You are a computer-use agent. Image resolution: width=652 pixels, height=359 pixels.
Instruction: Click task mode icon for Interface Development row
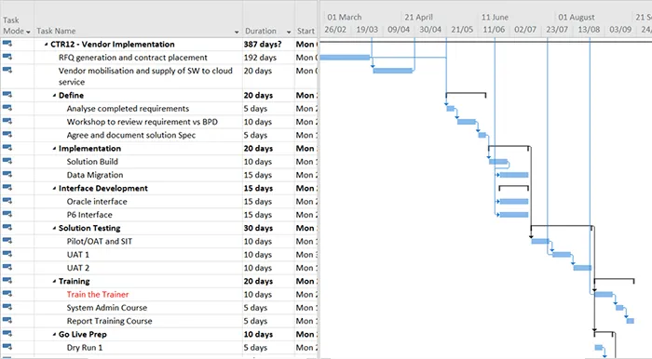(x=7, y=188)
